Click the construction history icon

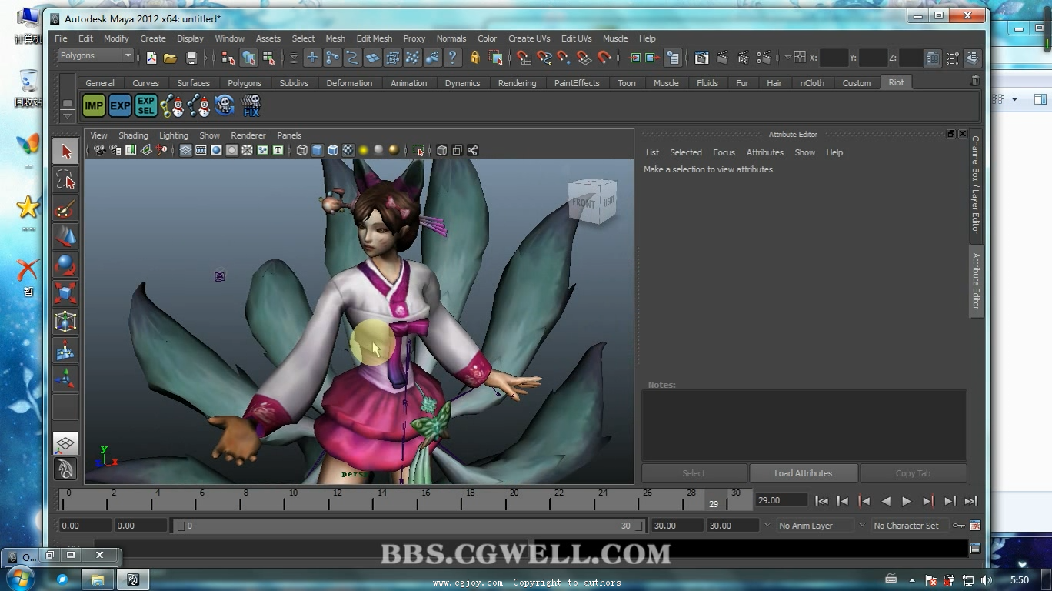click(x=672, y=58)
